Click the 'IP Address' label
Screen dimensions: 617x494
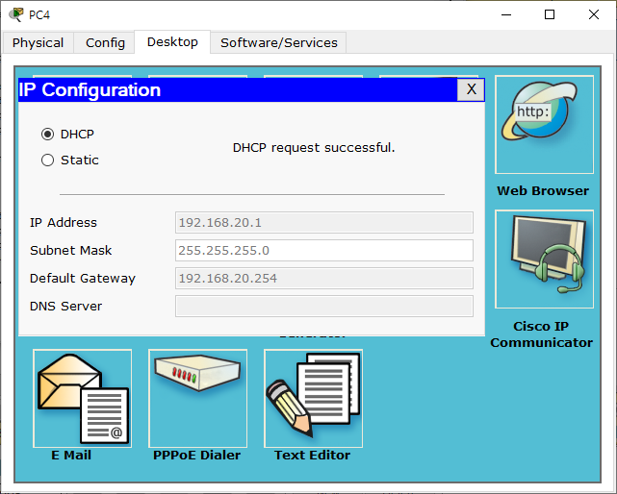point(64,222)
